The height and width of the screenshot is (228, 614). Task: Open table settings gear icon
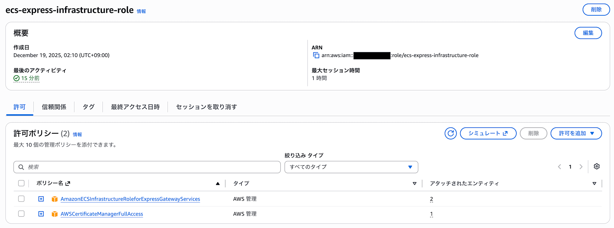(x=597, y=166)
